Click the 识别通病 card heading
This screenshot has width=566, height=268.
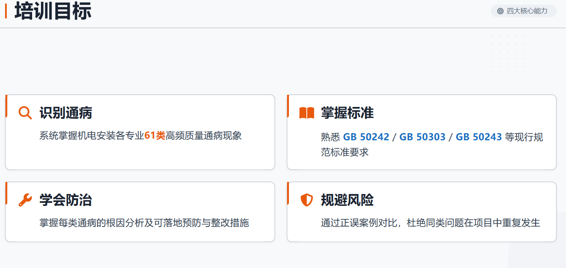click(66, 113)
